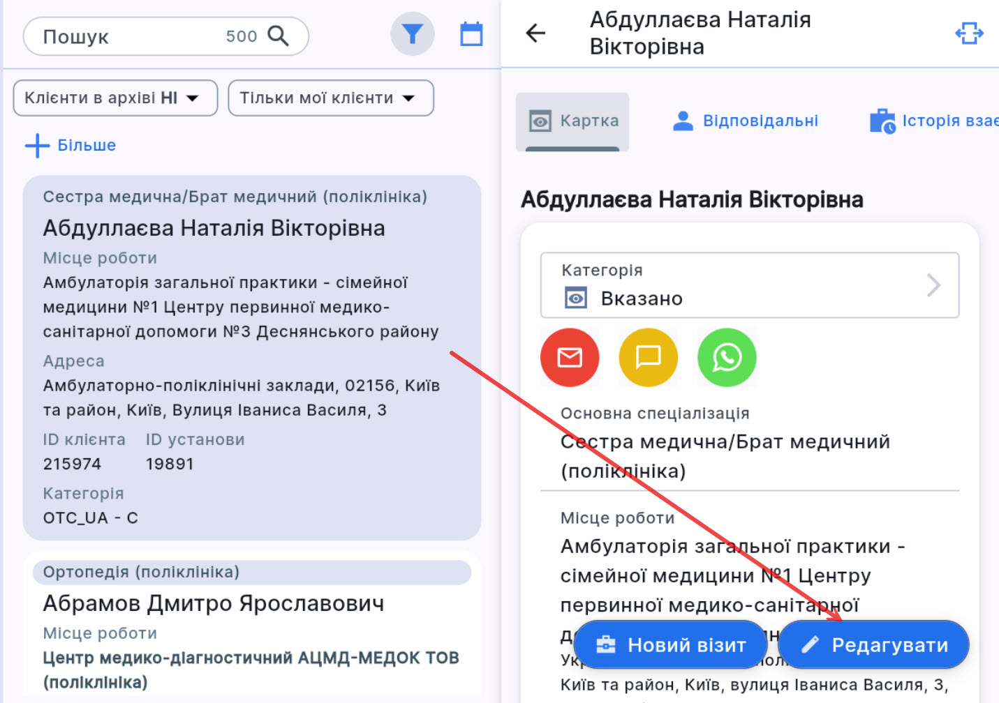The width and height of the screenshot is (999, 703).
Task: Toggle the archived clients filter
Action: pos(114,98)
